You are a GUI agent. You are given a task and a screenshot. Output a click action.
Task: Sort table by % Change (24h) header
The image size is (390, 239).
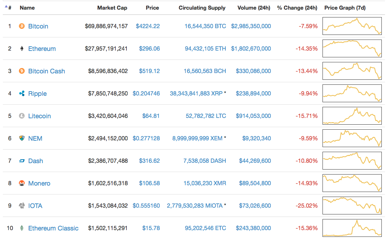297,7
